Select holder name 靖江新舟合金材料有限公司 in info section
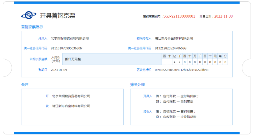Viewport: 253px width, 136px height. (x=174, y=38)
